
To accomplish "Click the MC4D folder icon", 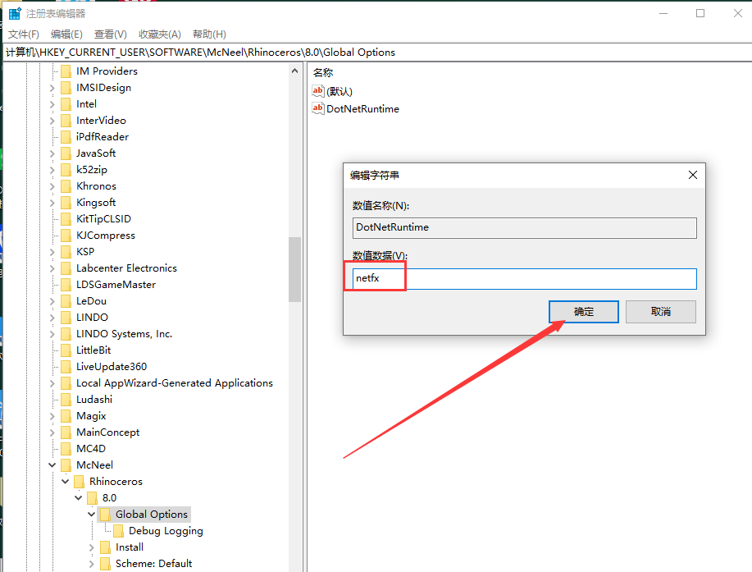I will (66, 449).
